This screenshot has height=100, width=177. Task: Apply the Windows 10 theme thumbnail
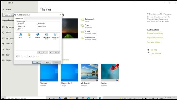coord(90,73)
